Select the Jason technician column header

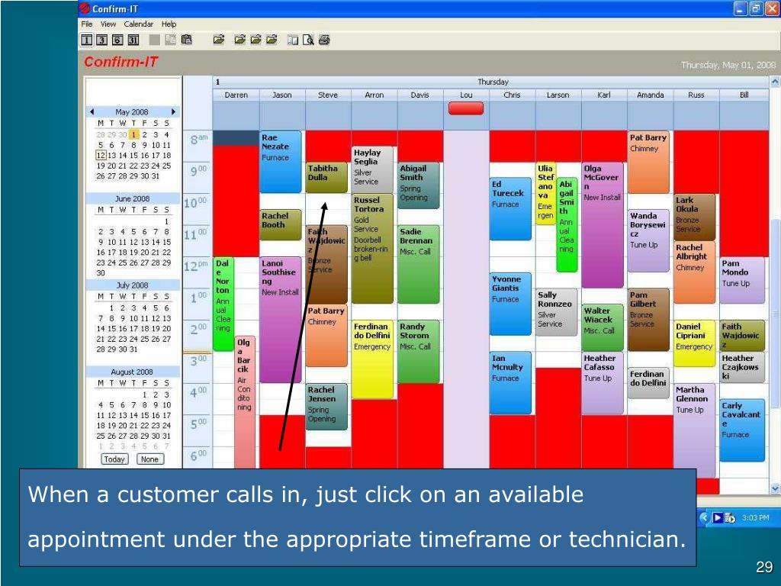point(282,95)
